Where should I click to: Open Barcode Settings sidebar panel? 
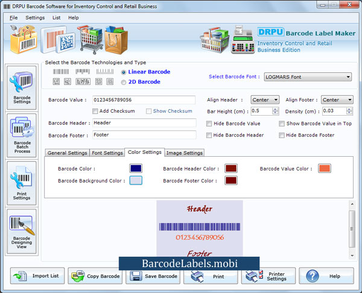(22, 87)
